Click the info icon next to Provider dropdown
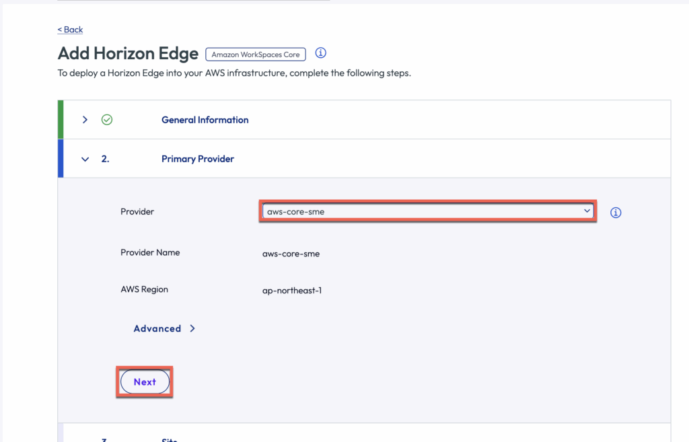Image resolution: width=689 pixels, height=442 pixels. click(x=616, y=213)
